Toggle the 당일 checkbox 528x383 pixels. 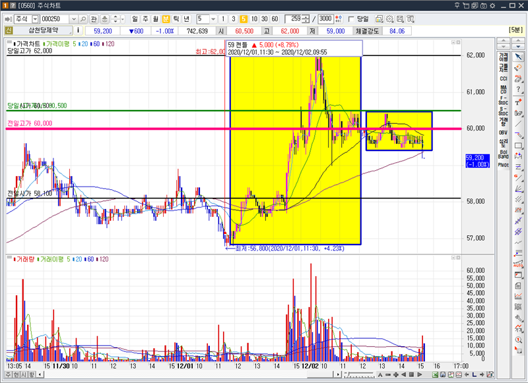351,19
